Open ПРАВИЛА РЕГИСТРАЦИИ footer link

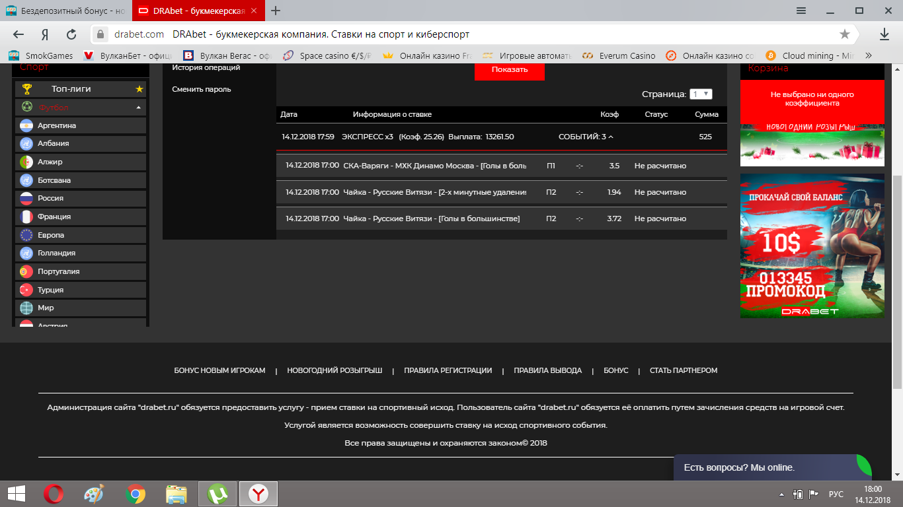pos(448,370)
